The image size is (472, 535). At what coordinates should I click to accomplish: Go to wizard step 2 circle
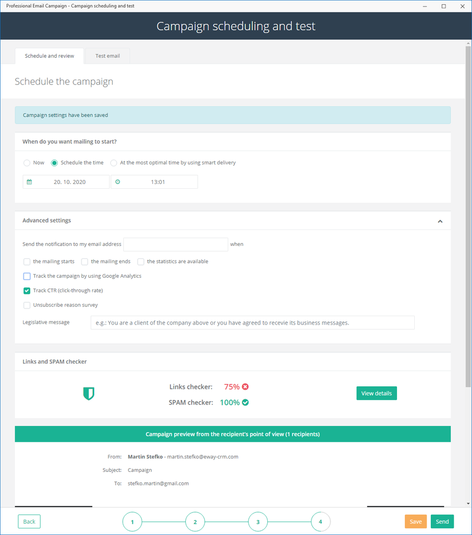click(x=195, y=521)
